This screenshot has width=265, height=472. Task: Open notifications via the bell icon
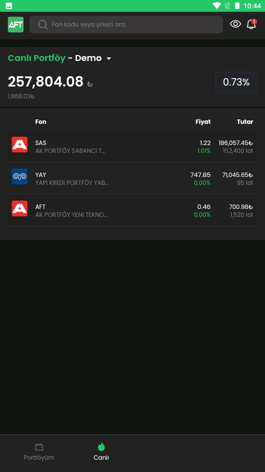coord(251,24)
